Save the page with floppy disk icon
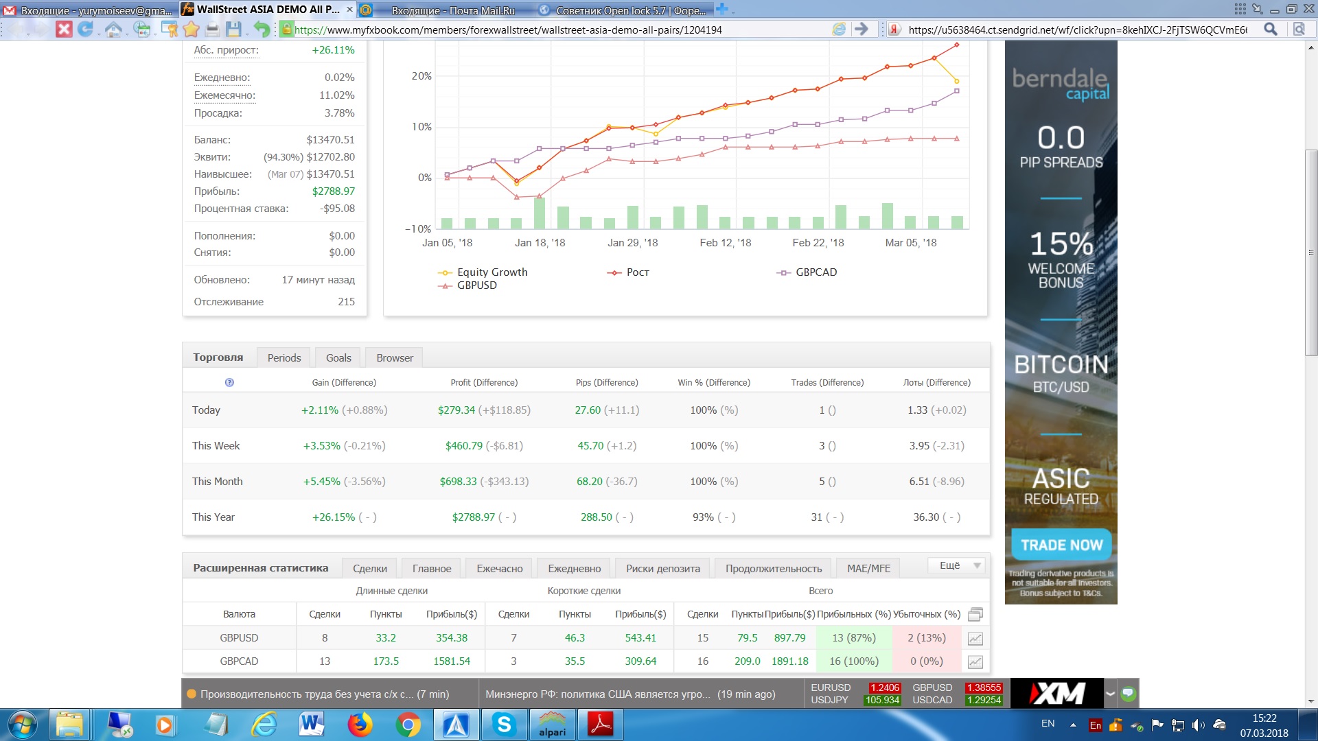1318x741 pixels. point(233,29)
